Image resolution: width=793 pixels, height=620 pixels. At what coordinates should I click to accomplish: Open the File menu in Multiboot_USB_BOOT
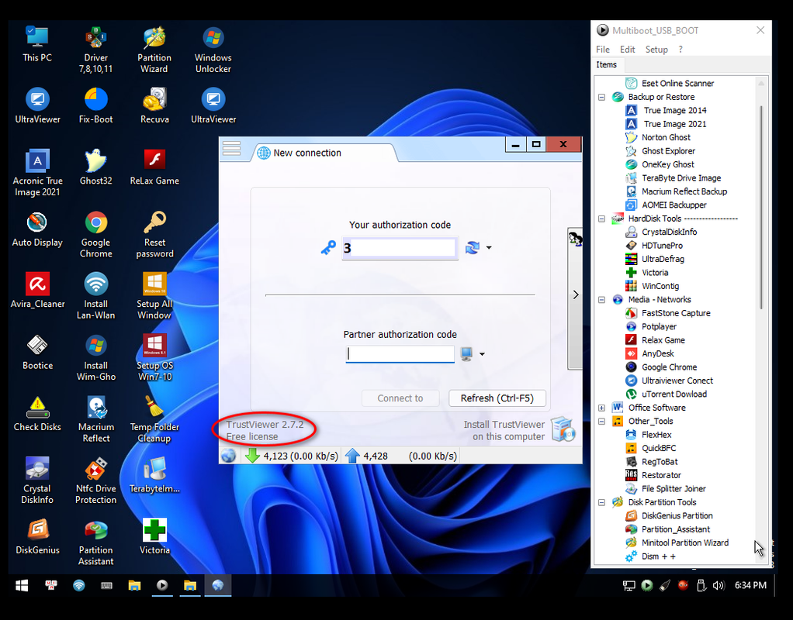point(602,50)
